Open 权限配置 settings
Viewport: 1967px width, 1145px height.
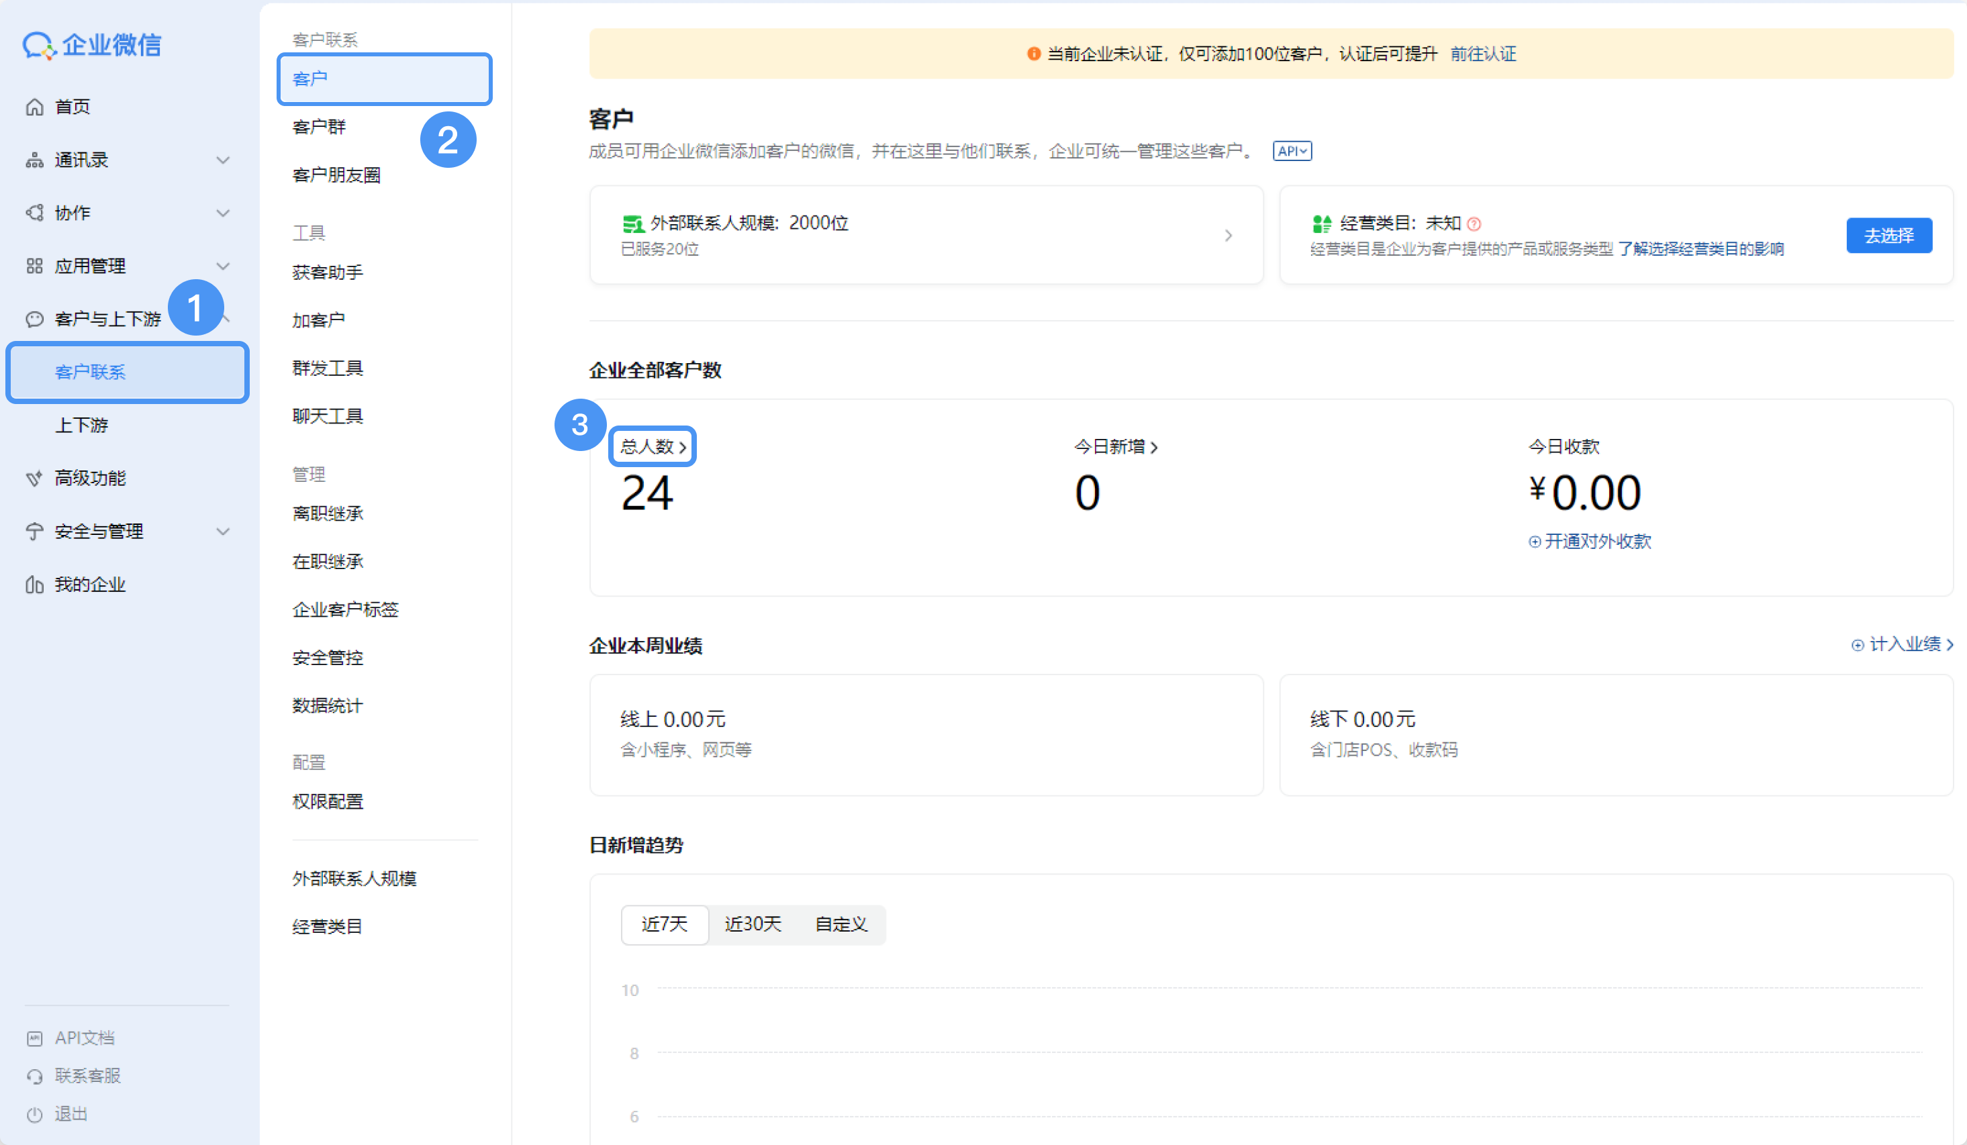pyautogui.click(x=328, y=801)
